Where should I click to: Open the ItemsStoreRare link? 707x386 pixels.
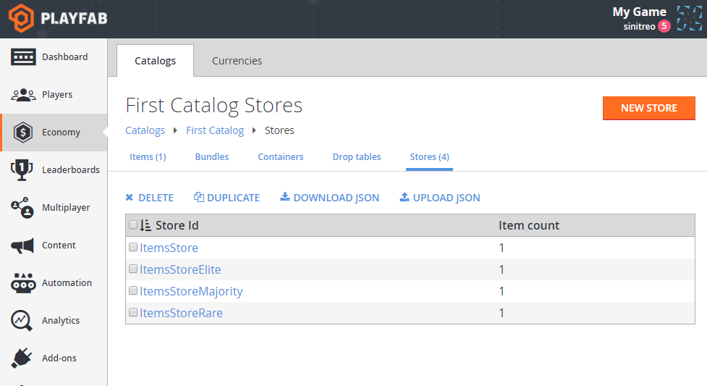click(x=181, y=313)
